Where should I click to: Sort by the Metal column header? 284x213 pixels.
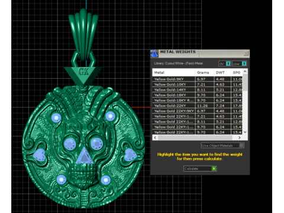click(173, 72)
